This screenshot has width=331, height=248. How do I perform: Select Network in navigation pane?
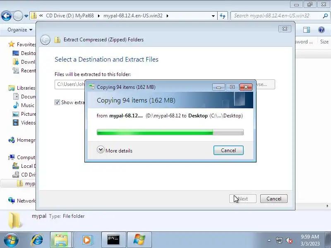click(x=22, y=200)
